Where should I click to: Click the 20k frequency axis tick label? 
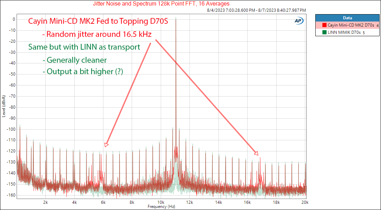click(305, 202)
